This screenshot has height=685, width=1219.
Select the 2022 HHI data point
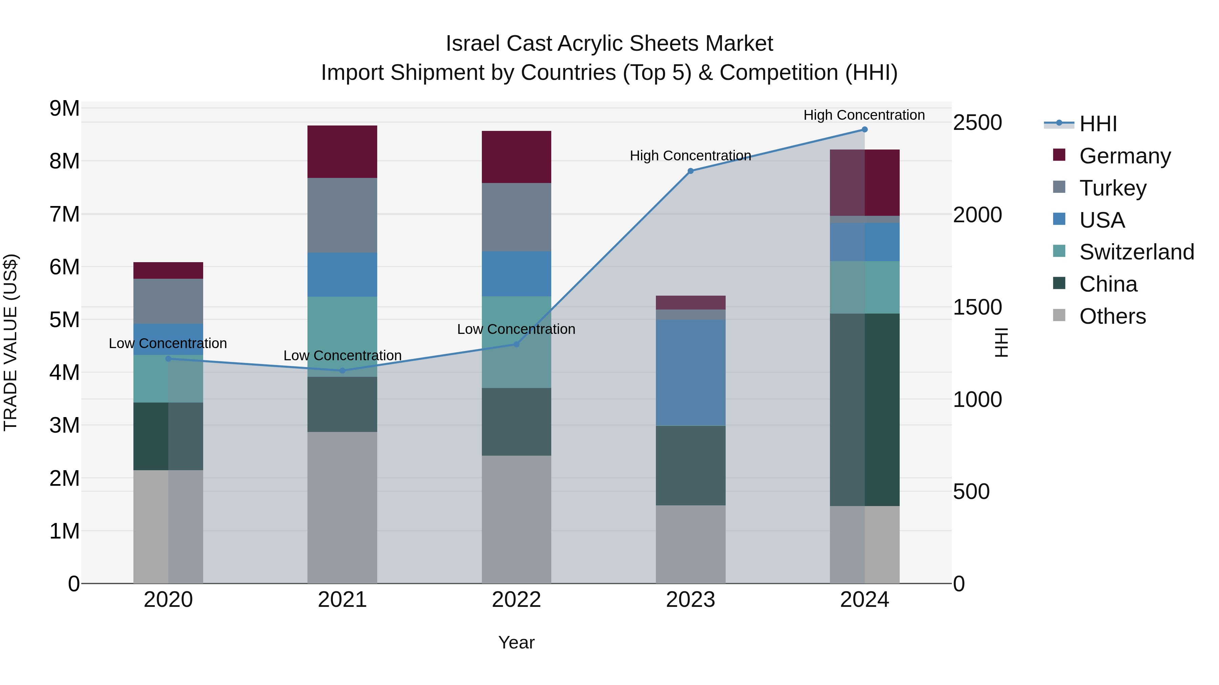pyautogui.click(x=517, y=344)
